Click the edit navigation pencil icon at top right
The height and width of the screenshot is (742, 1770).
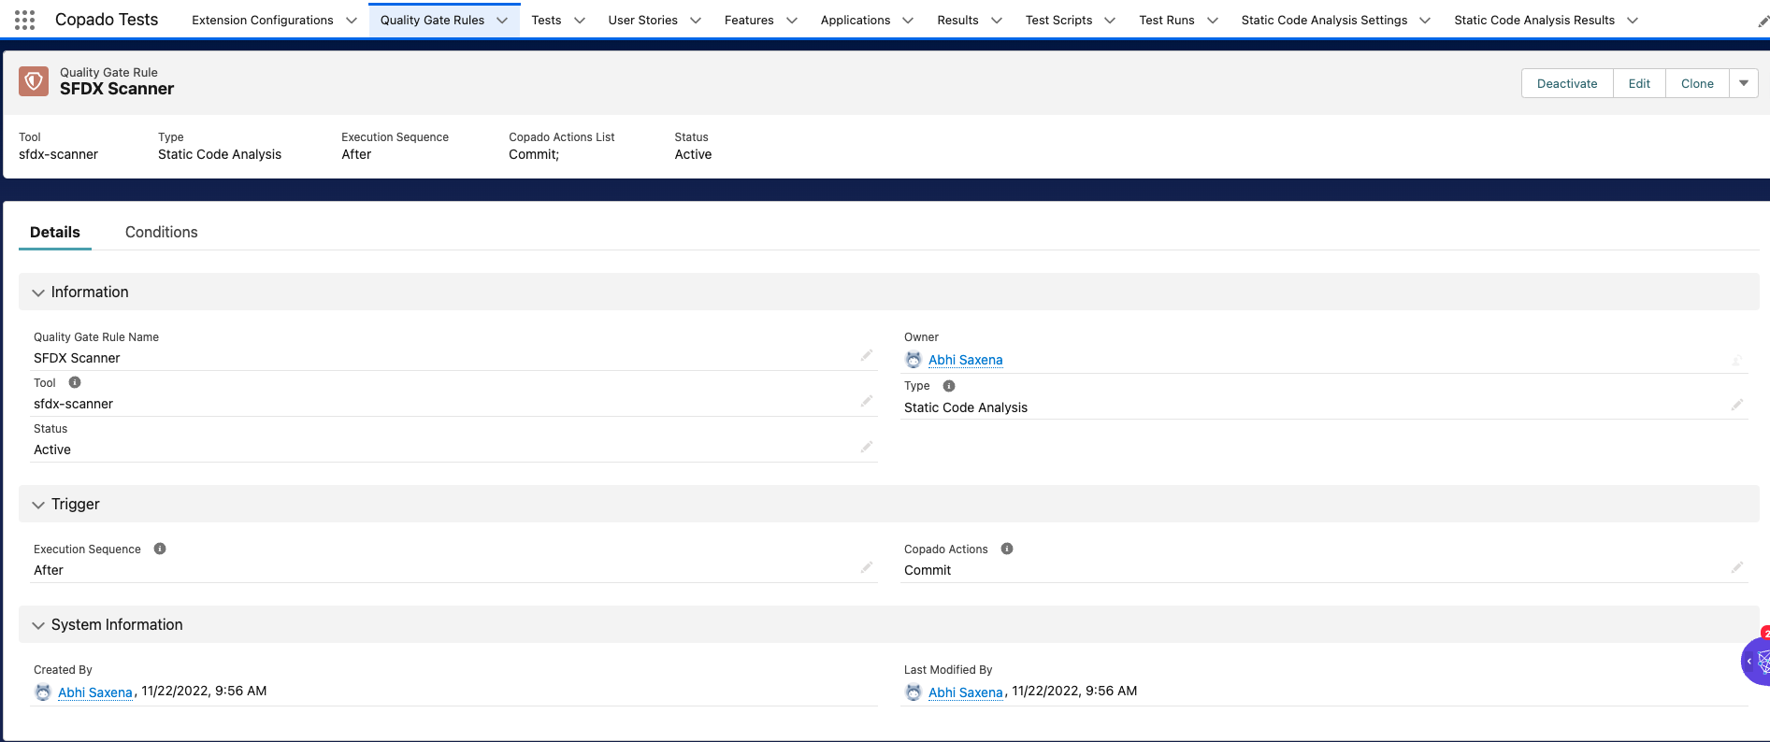pyautogui.click(x=1763, y=21)
